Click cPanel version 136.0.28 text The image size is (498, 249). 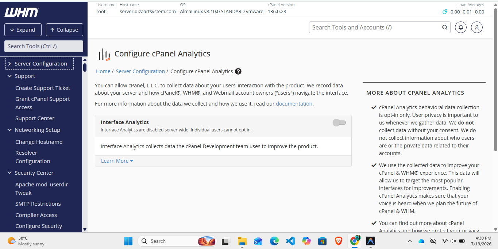pos(277,12)
